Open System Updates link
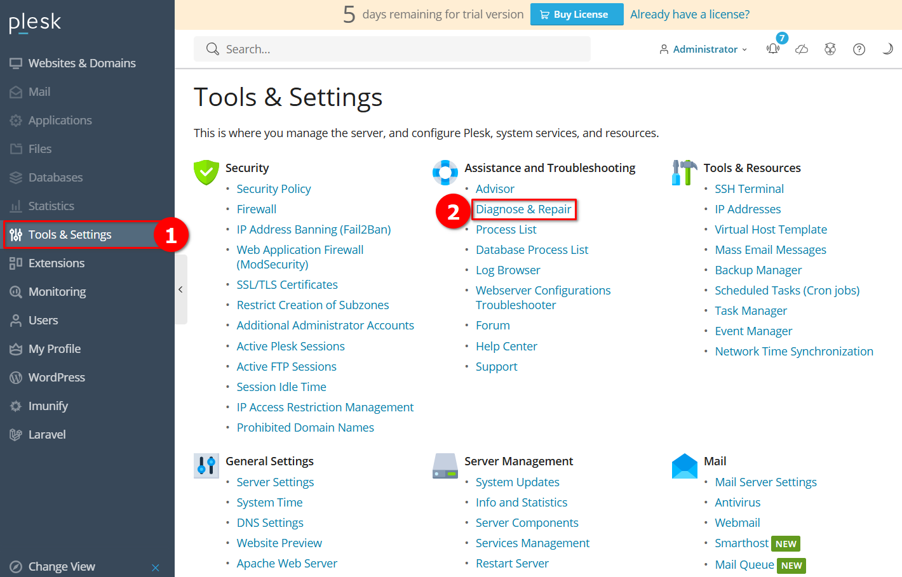Image resolution: width=902 pixels, height=577 pixels. (518, 482)
